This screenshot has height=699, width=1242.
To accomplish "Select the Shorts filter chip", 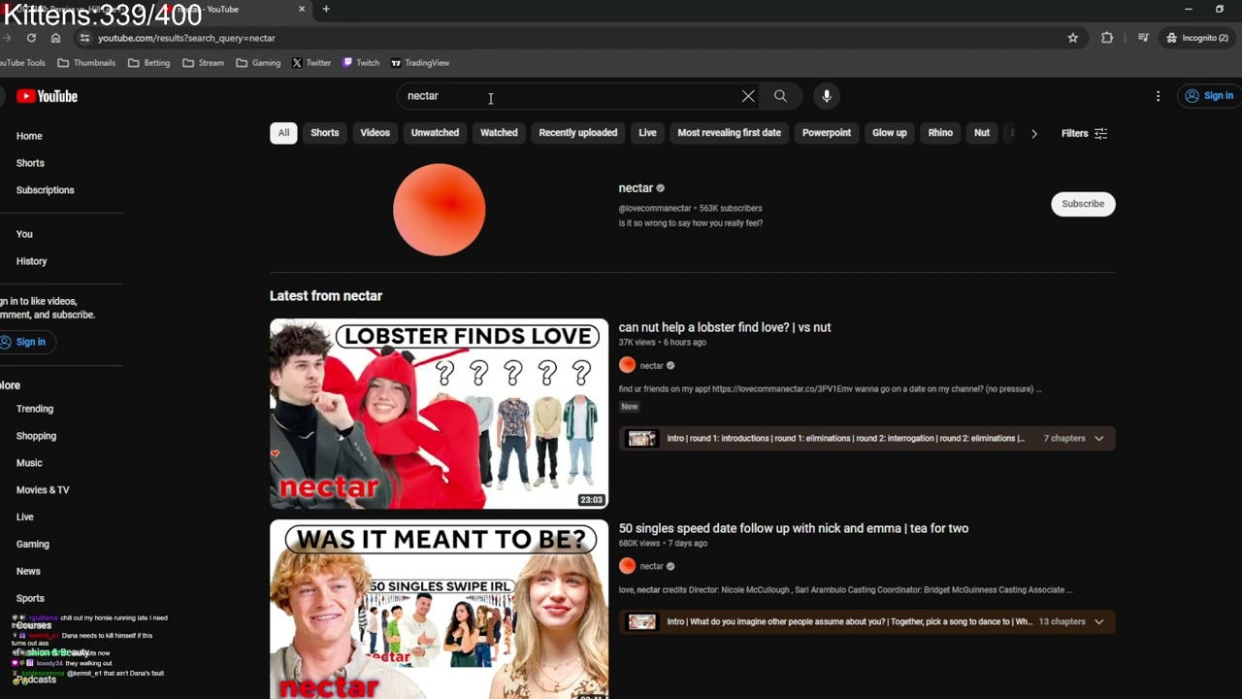I will [x=325, y=133].
